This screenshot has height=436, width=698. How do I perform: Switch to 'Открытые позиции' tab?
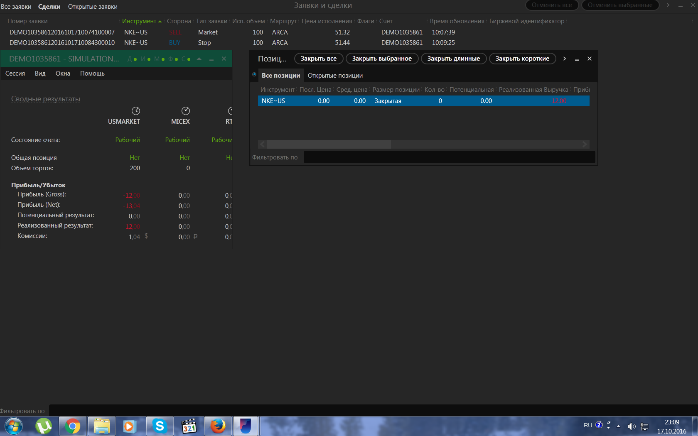click(x=335, y=76)
